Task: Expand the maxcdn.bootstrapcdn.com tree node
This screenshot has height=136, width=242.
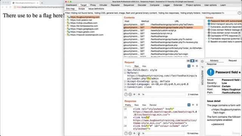Action: 66,35
